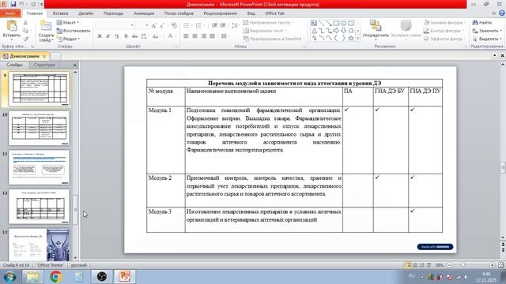The width and height of the screenshot is (506, 284).
Task: Start Slide Show view from status bar
Action: coord(429,265)
